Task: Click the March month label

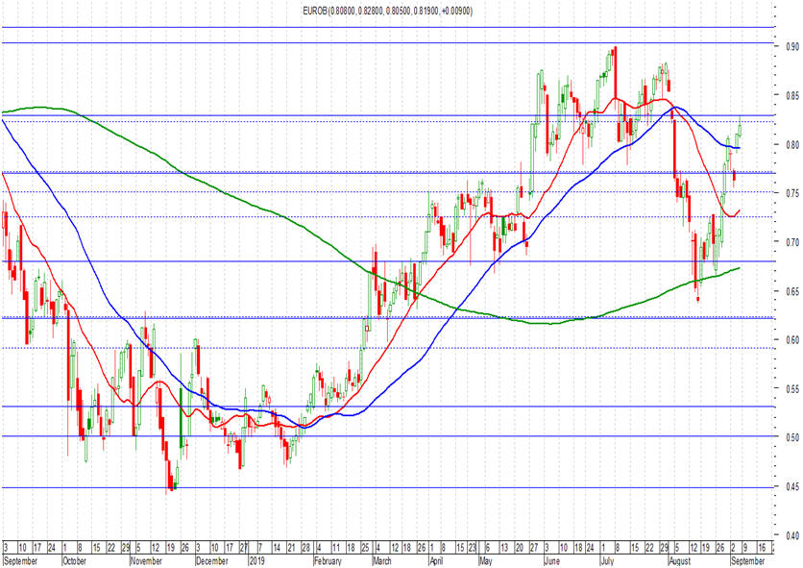Action: pyautogui.click(x=382, y=561)
